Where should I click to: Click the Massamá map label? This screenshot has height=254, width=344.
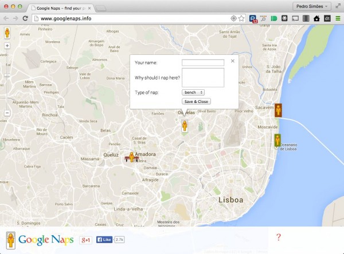click(x=90, y=159)
